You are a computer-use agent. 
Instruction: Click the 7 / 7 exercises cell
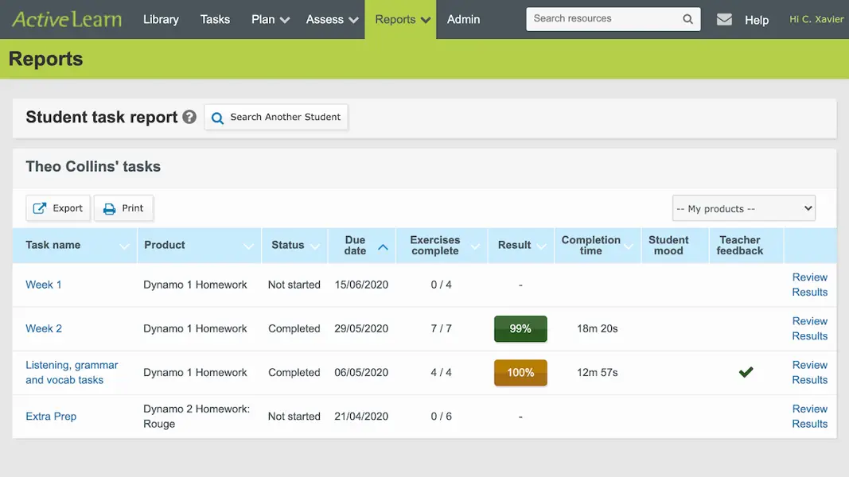click(x=442, y=328)
